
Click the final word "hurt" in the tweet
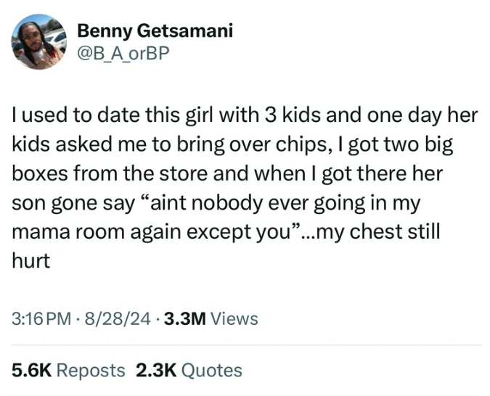(x=30, y=262)
